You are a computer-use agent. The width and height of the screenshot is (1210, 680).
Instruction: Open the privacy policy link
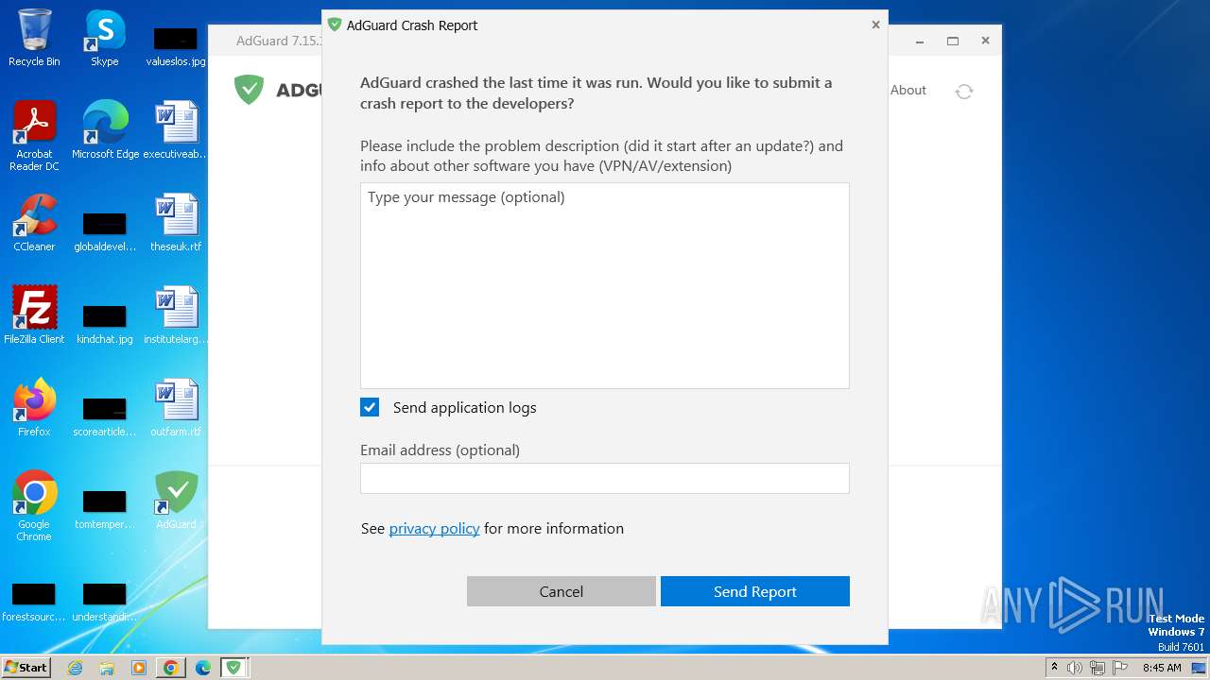[434, 528]
